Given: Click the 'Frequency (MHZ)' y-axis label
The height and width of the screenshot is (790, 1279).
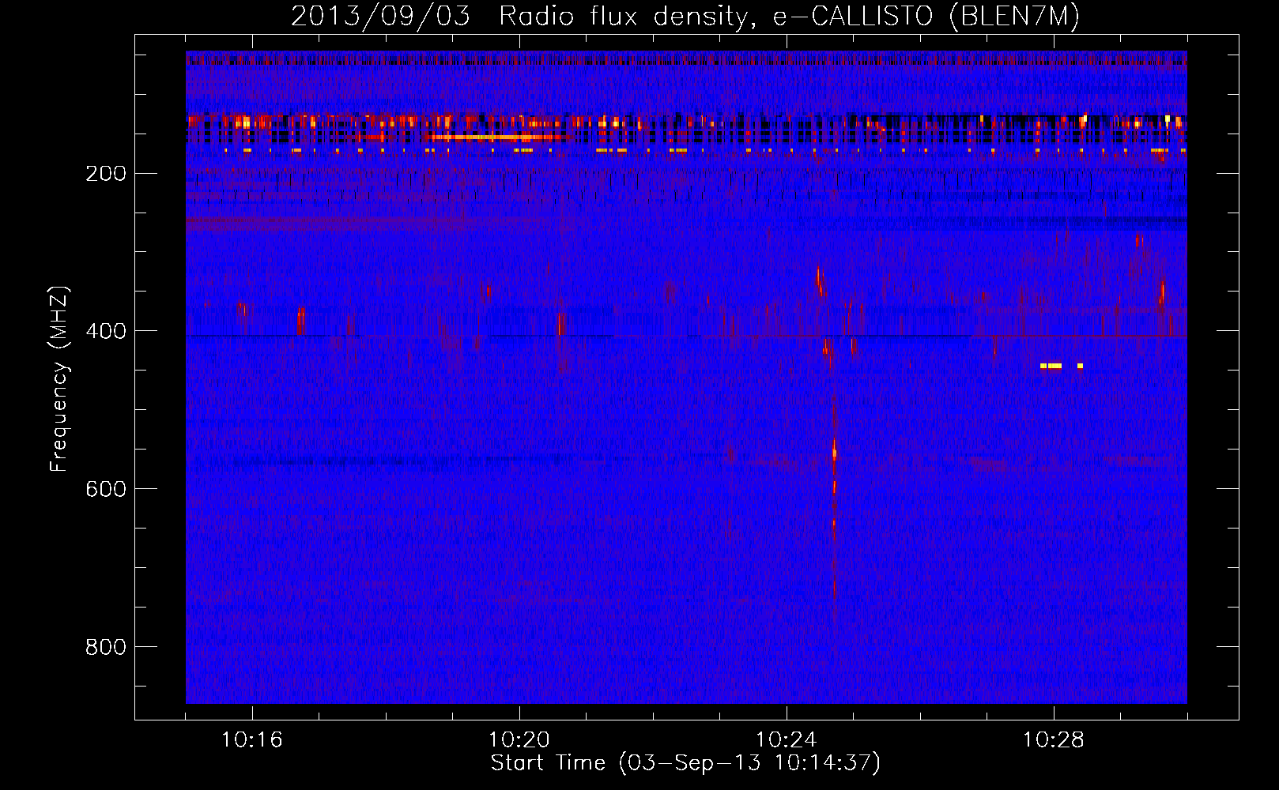Looking at the screenshot, I should point(59,378).
